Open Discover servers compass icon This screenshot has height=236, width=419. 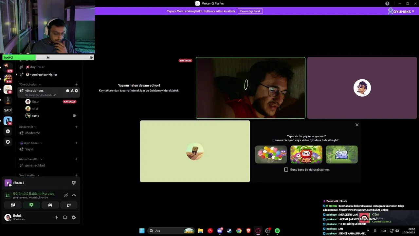point(8,142)
